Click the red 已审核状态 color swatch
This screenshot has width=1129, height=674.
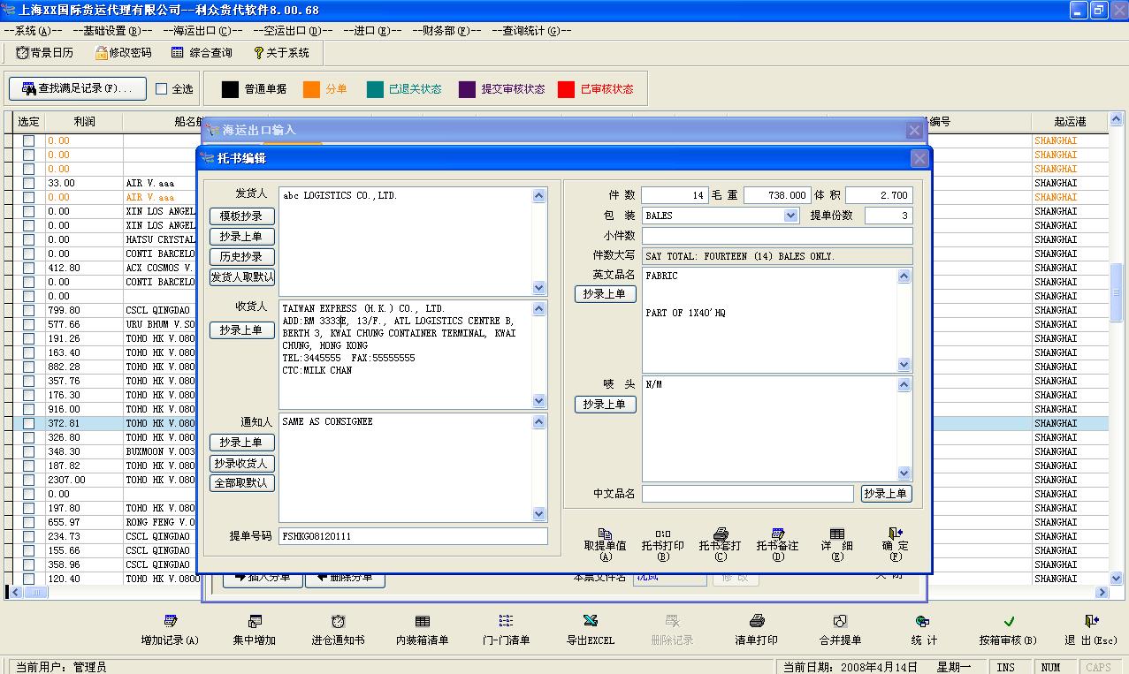coord(566,89)
